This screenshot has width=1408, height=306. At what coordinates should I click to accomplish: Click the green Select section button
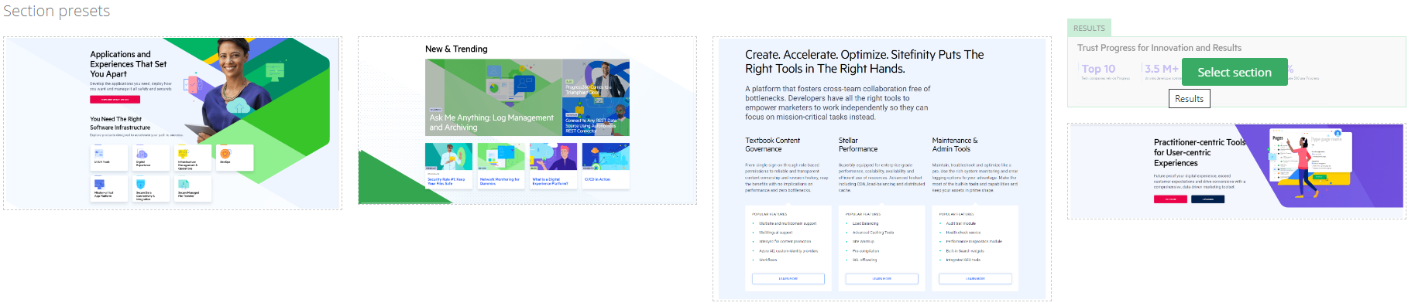[1234, 72]
